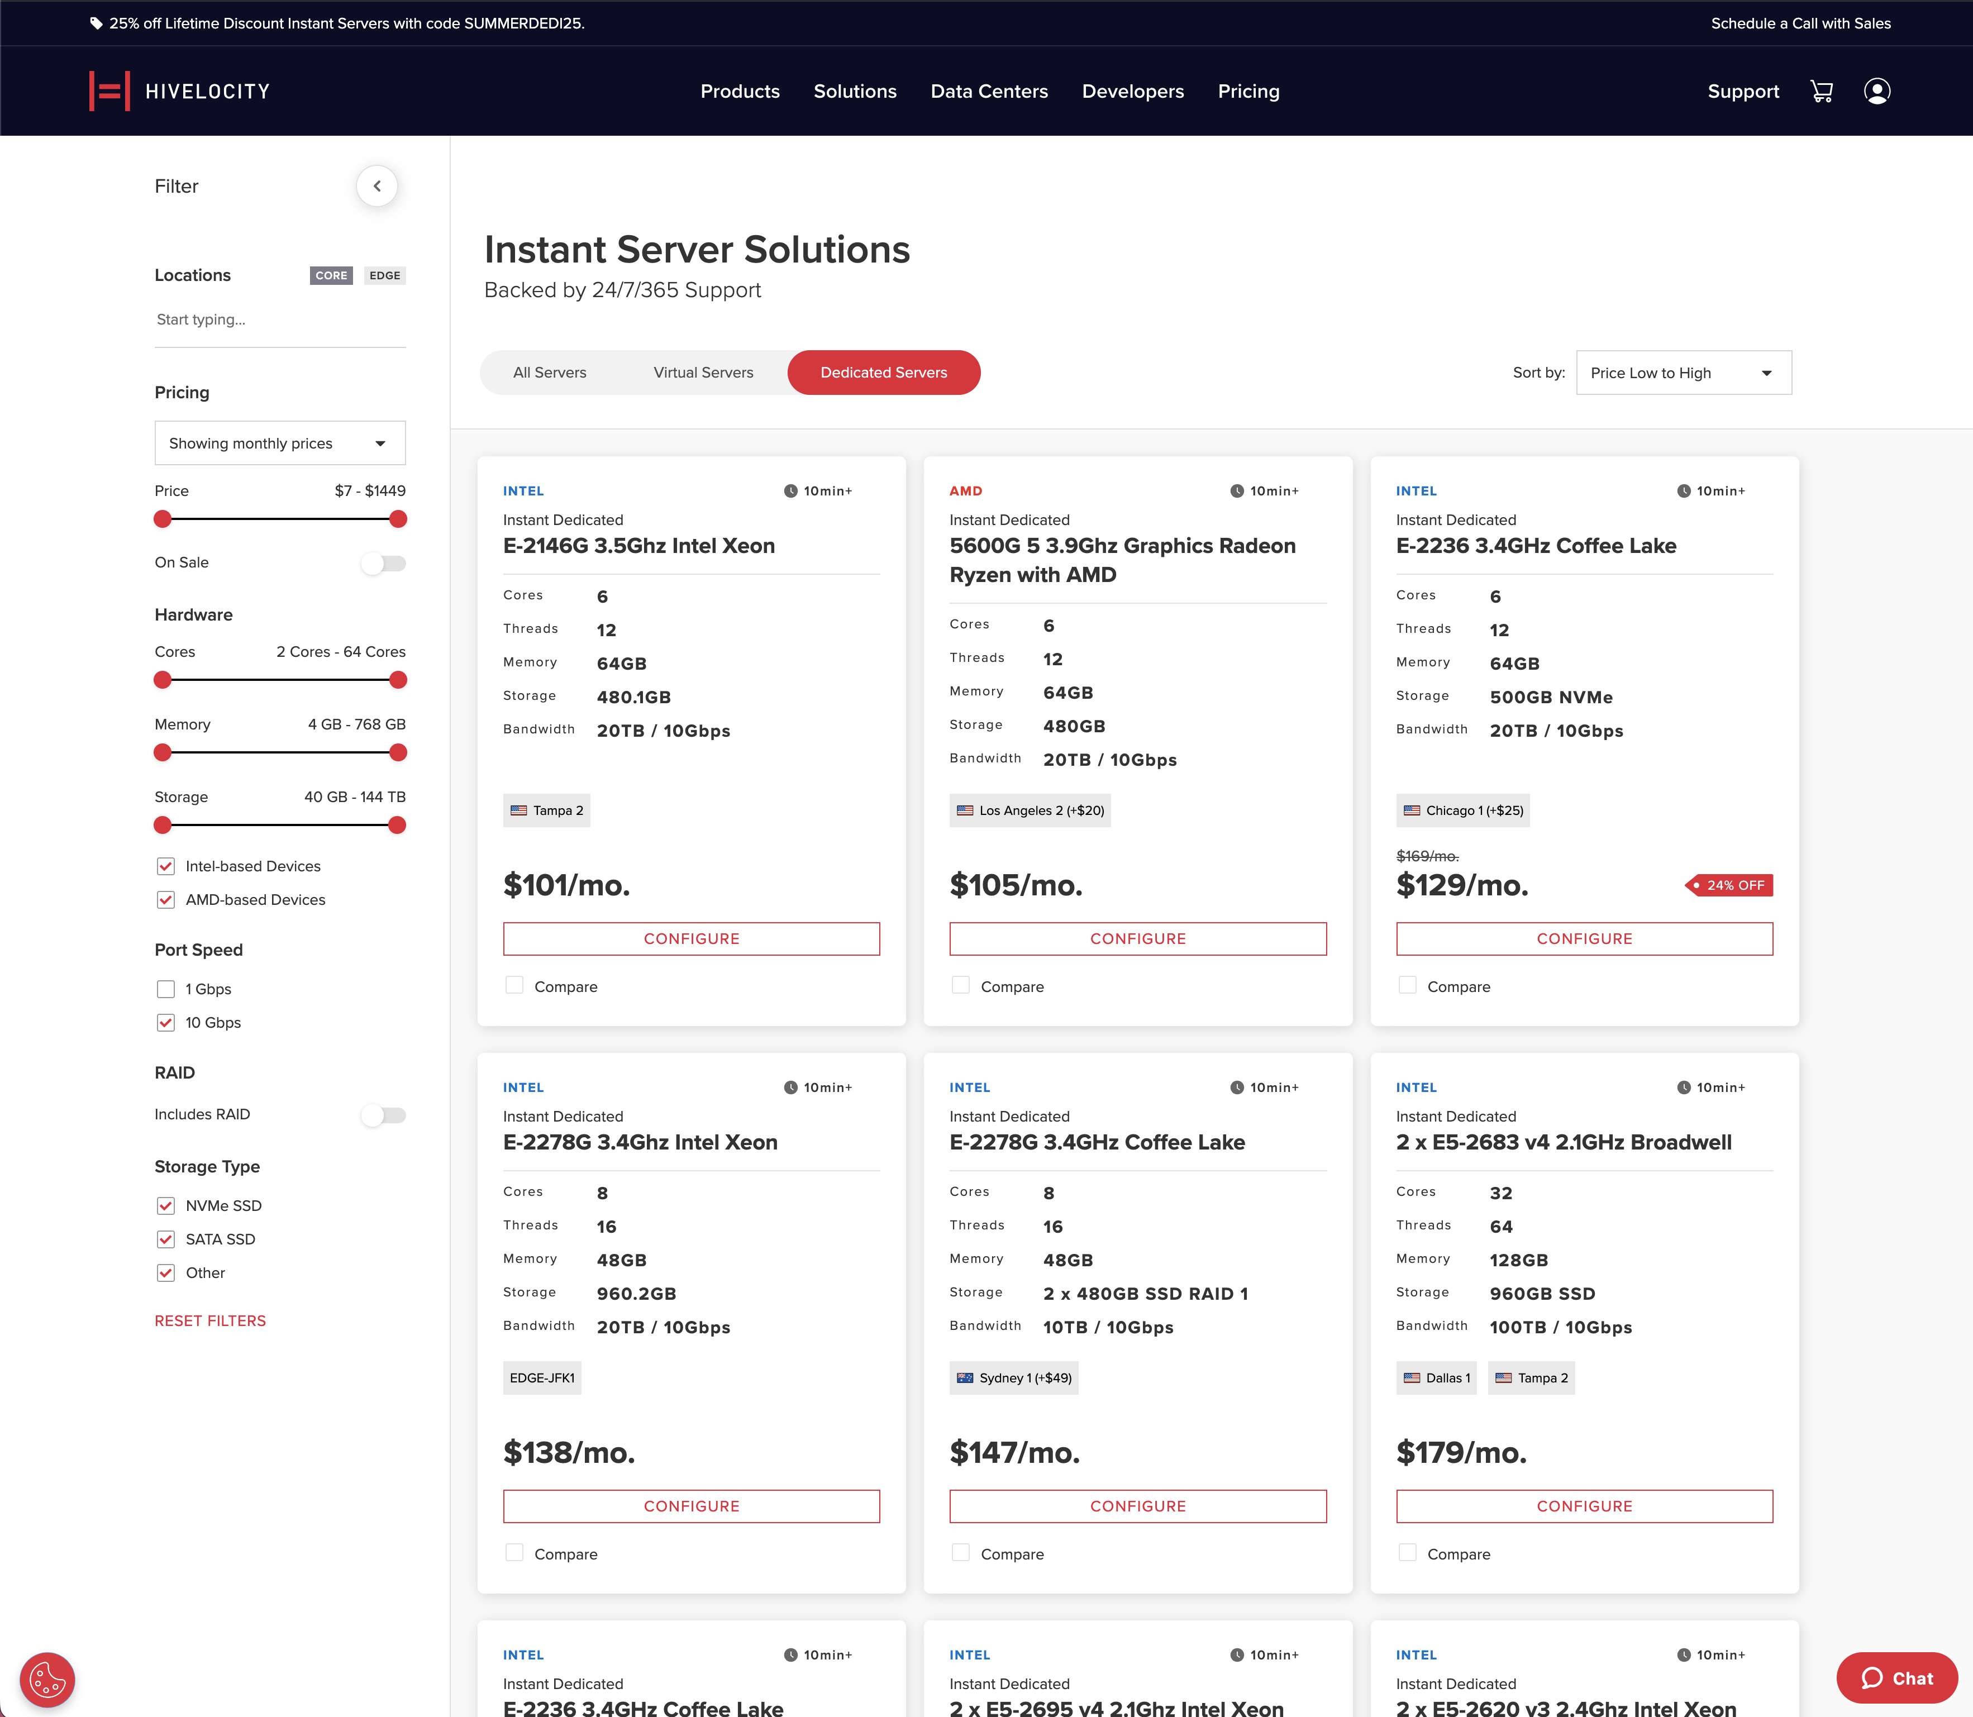Toggle the Includes RAID switch

click(383, 1115)
